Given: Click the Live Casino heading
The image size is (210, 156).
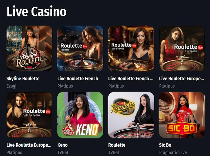Looking at the screenshot, I should 36,11.
